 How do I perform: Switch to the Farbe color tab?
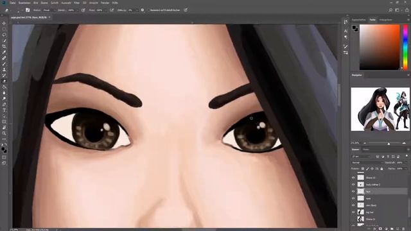[372, 20]
